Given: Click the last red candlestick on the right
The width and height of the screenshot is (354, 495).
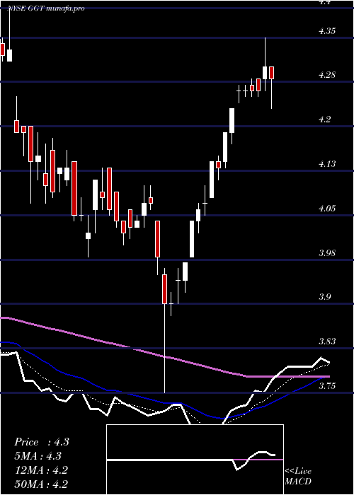Looking at the screenshot, I should coord(271,73).
